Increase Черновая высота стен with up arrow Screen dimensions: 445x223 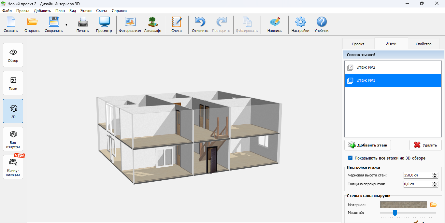[435, 174]
